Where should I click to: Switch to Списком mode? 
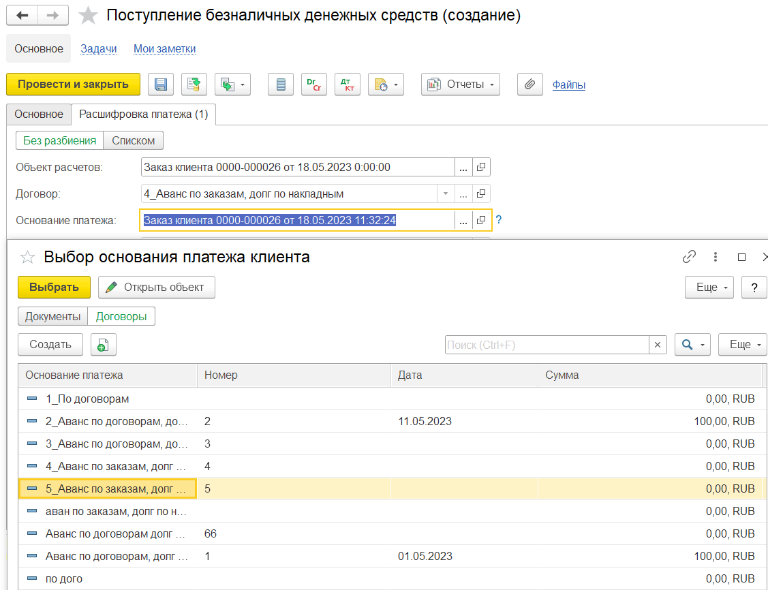(x=134, y=141)
